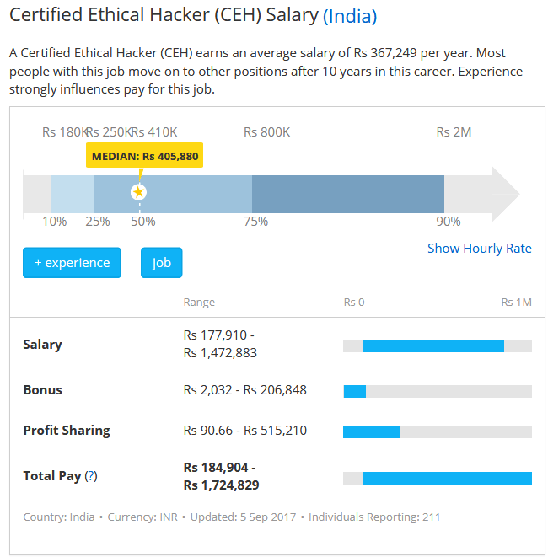Image resolution: width=548 pixels, height=557 pixels.
Task: Click the Total Pay range bar
Action: click(x=447, y=478)
